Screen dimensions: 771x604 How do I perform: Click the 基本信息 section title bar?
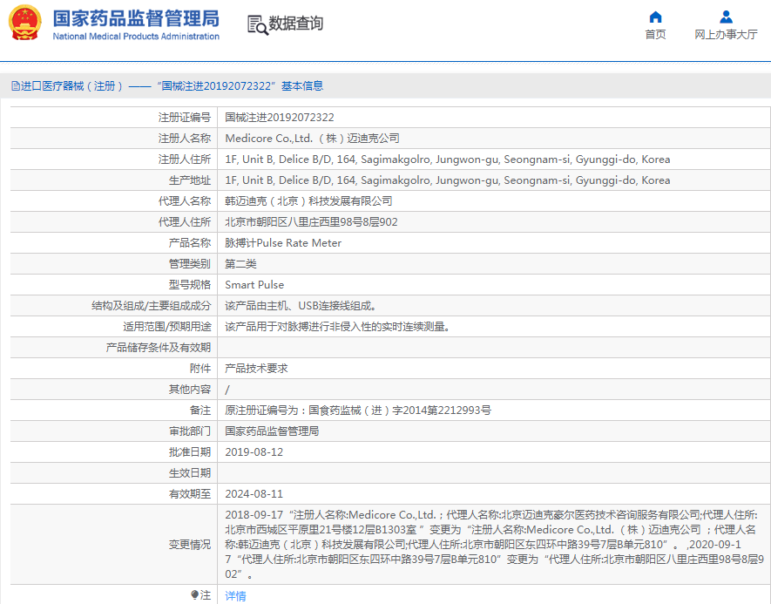(x=301, y=86)
